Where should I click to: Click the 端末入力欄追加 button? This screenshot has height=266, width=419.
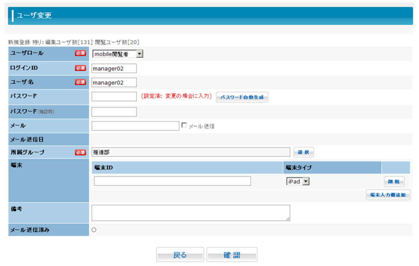[388, 195]
